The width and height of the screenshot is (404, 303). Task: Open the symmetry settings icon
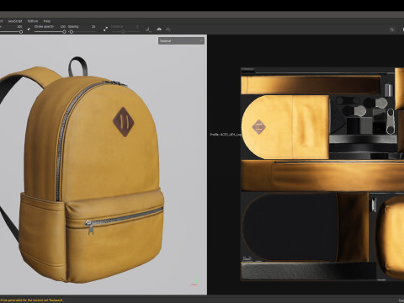[148, 29]
